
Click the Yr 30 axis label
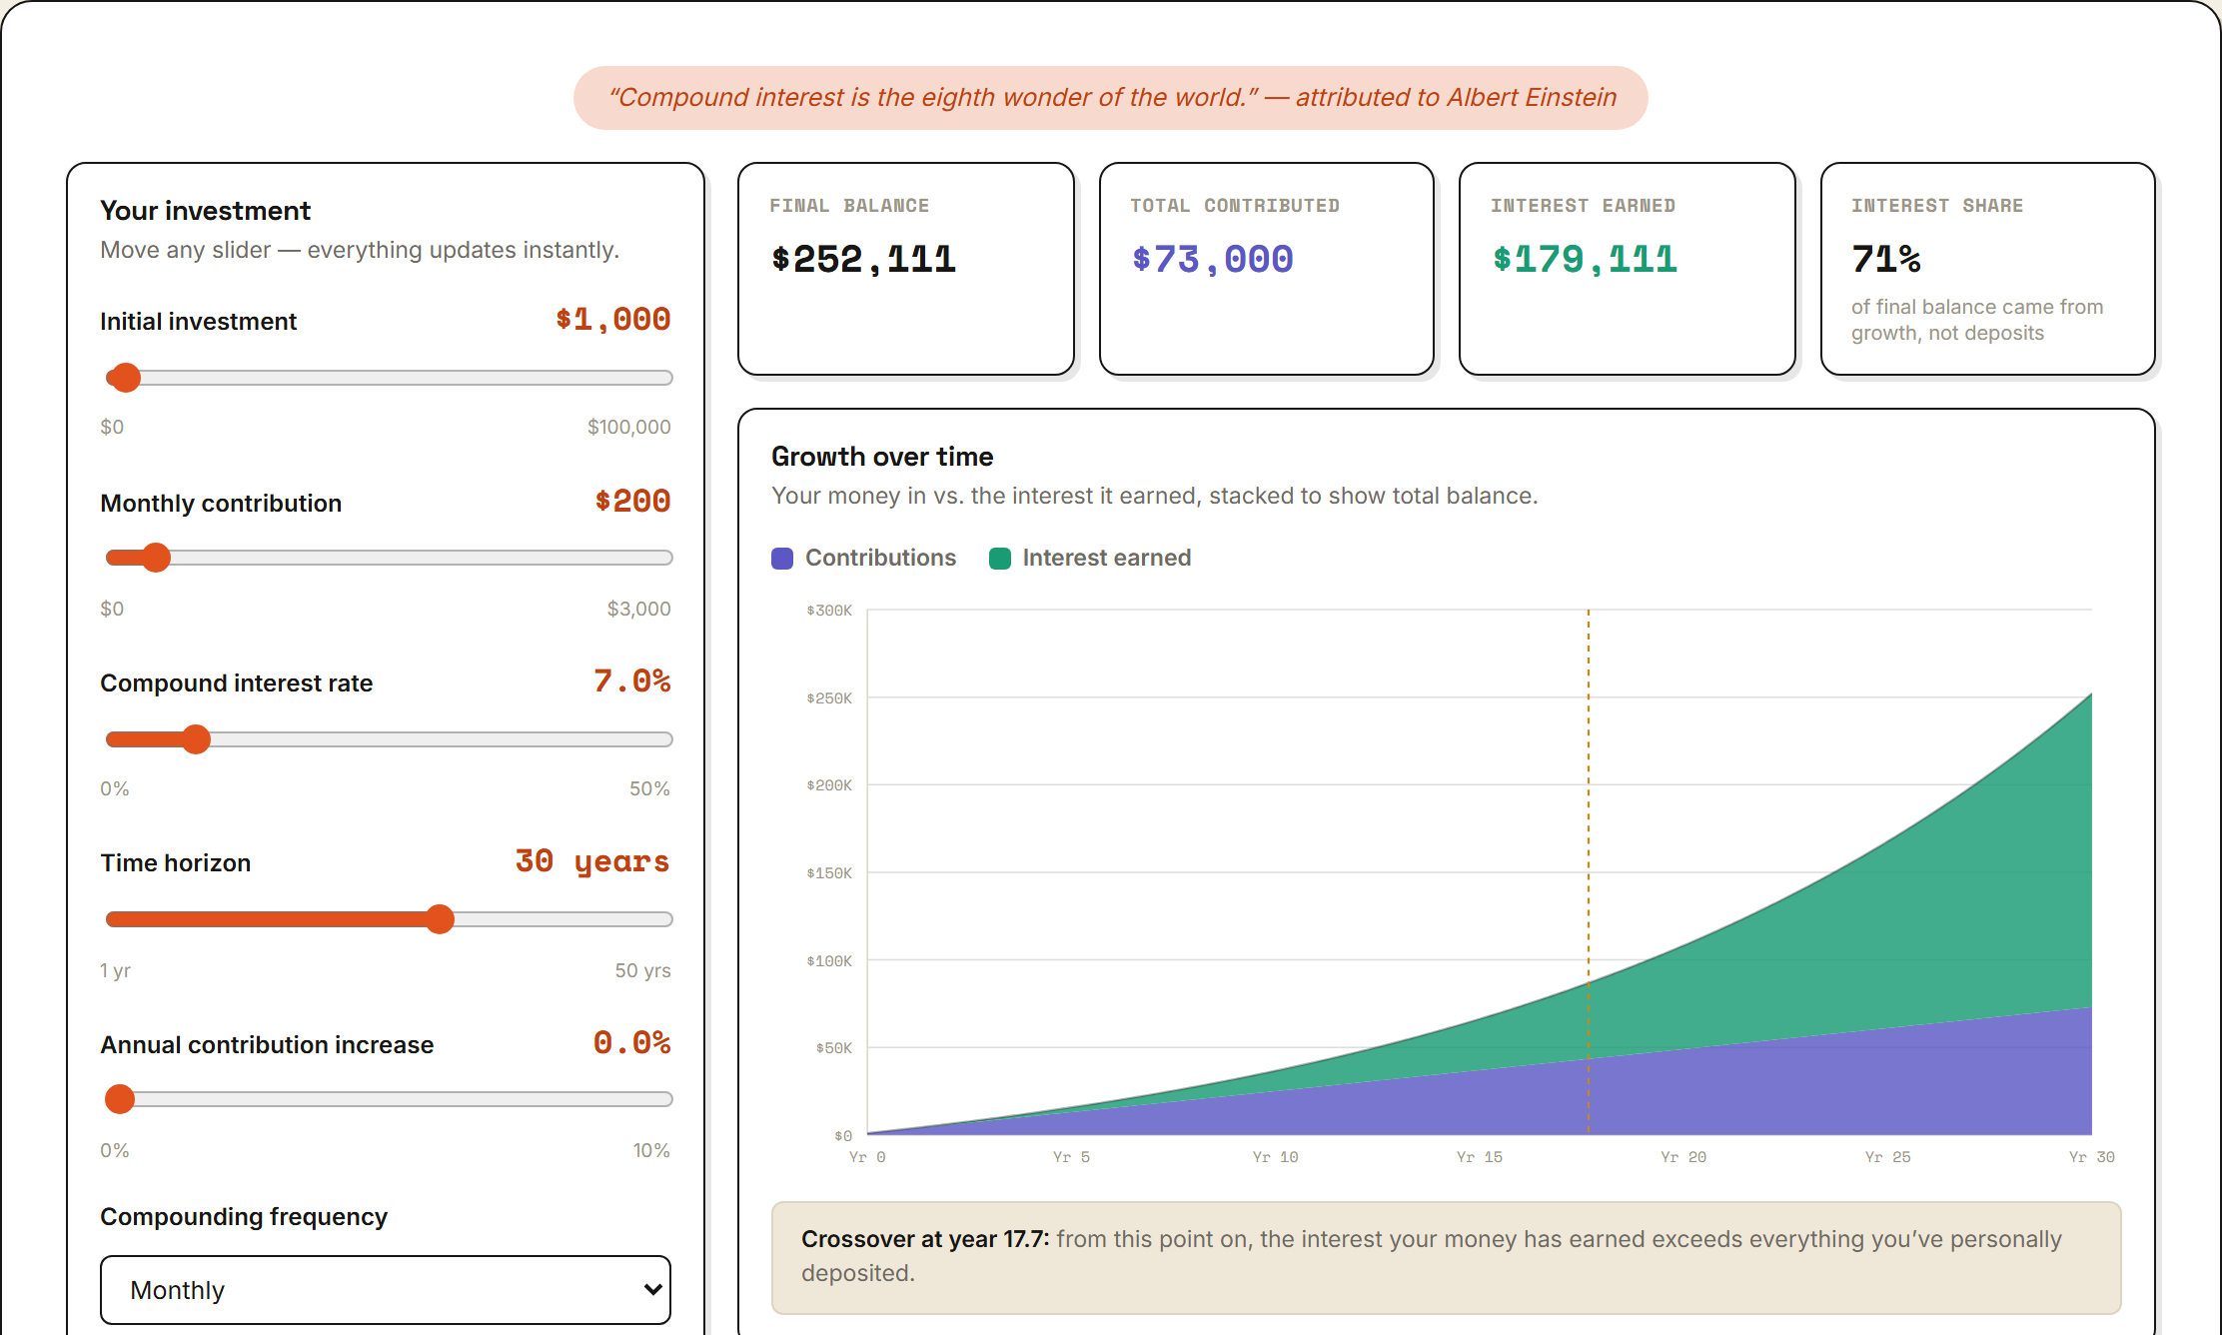click(2091, 1157)
